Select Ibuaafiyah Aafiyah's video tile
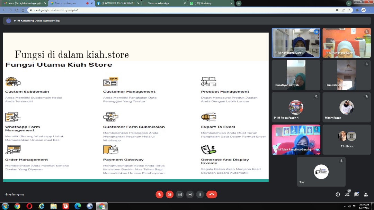Screen dimensions: 374x210 click(296, 75)
